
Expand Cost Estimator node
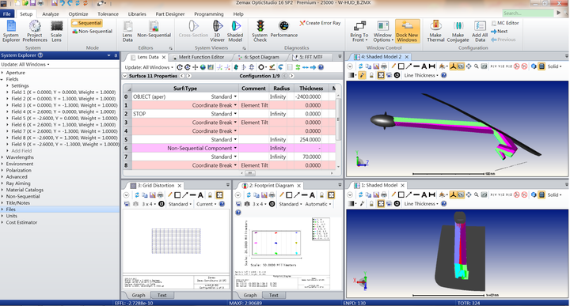[x=2, y=222]
